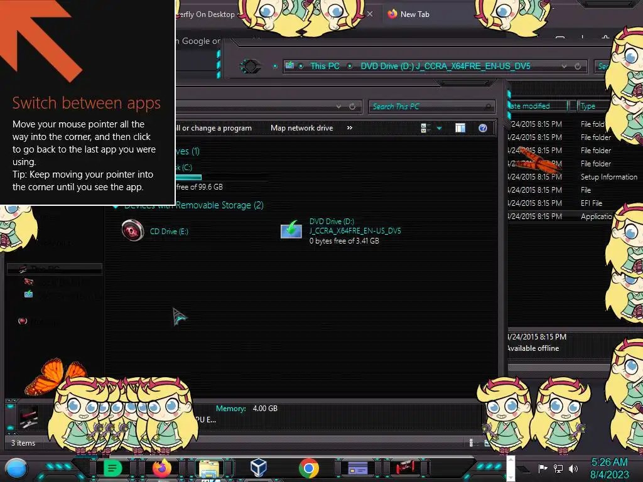The width and height of the screenshot is (643, 482).
Task: Launch Google Chrome from taskbar
Action: coord(309,468)
